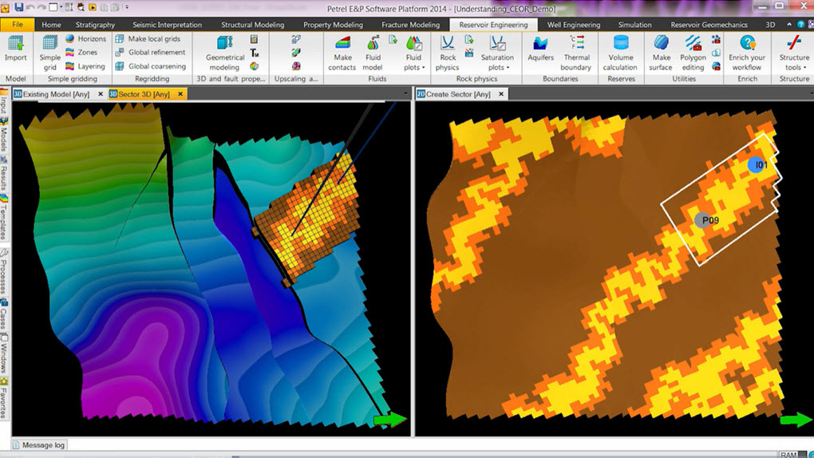
Task: Open the window layout dropdown arrow in the quick access toolbar
Action: click(x=61, y=7)
